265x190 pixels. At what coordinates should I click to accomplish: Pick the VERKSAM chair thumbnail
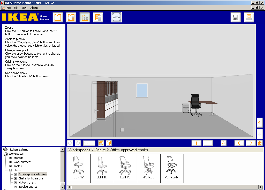[172, 167]
